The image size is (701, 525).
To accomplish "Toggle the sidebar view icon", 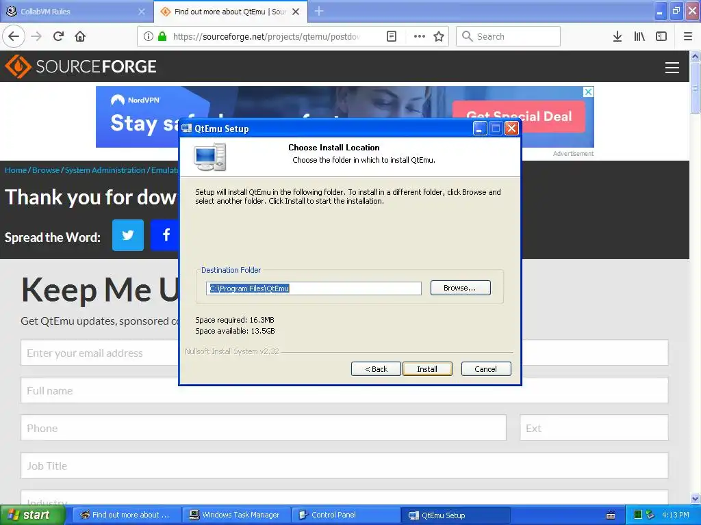I will point(661,36).
